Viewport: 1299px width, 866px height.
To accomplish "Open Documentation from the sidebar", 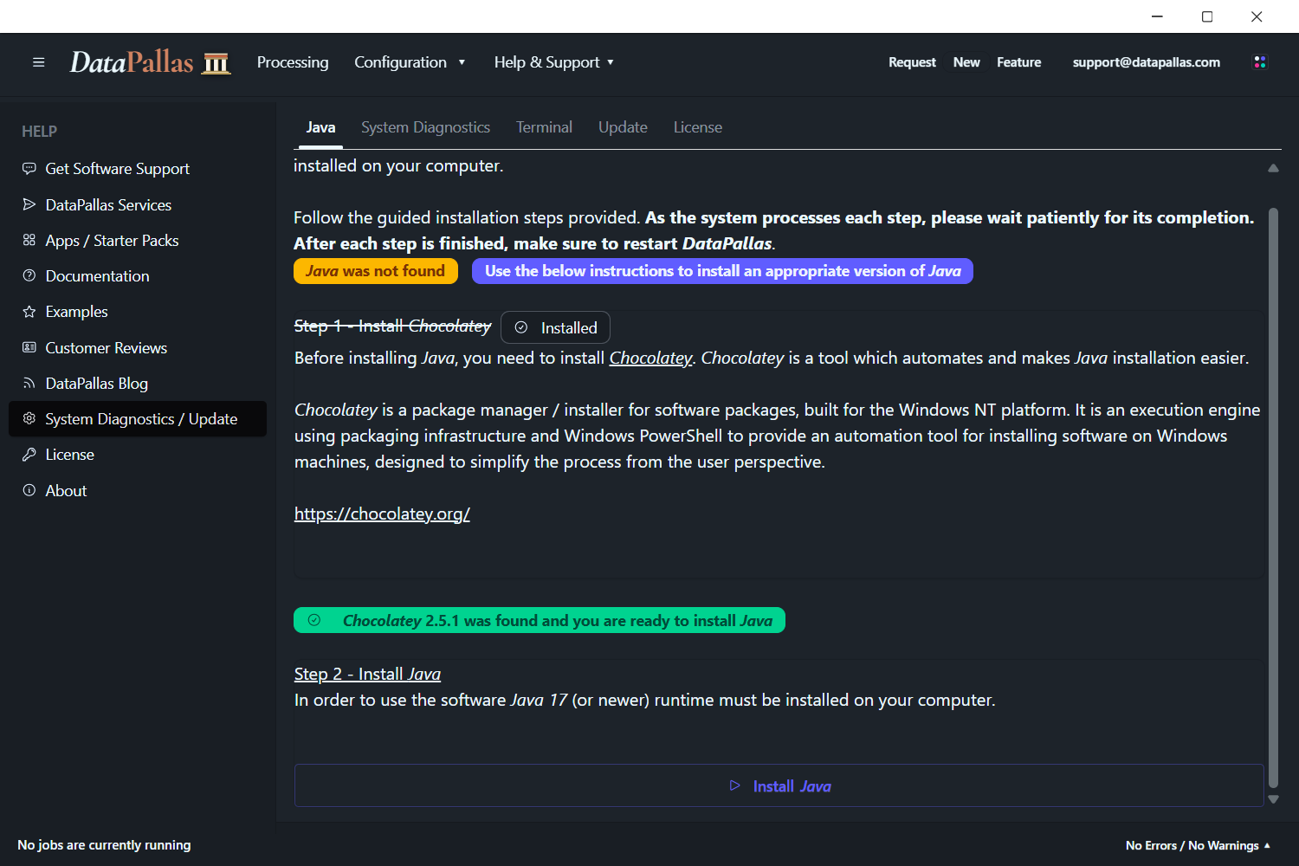I will click(x=138, y=275).
